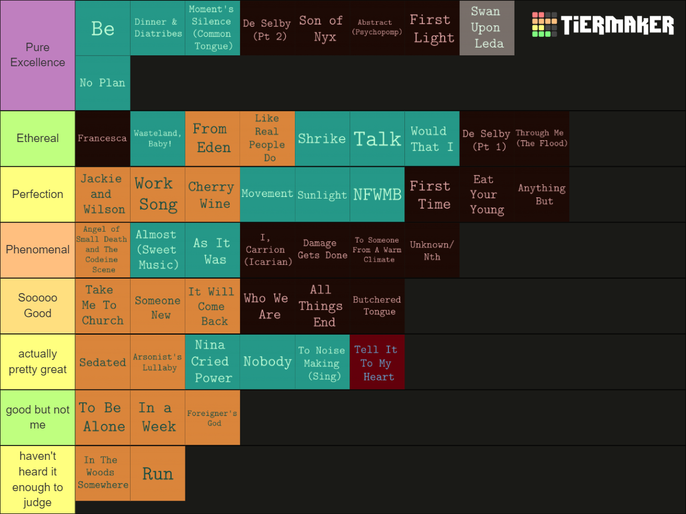Select the 'No Plan' tile
686x514 pixels.
coord(103,82)
